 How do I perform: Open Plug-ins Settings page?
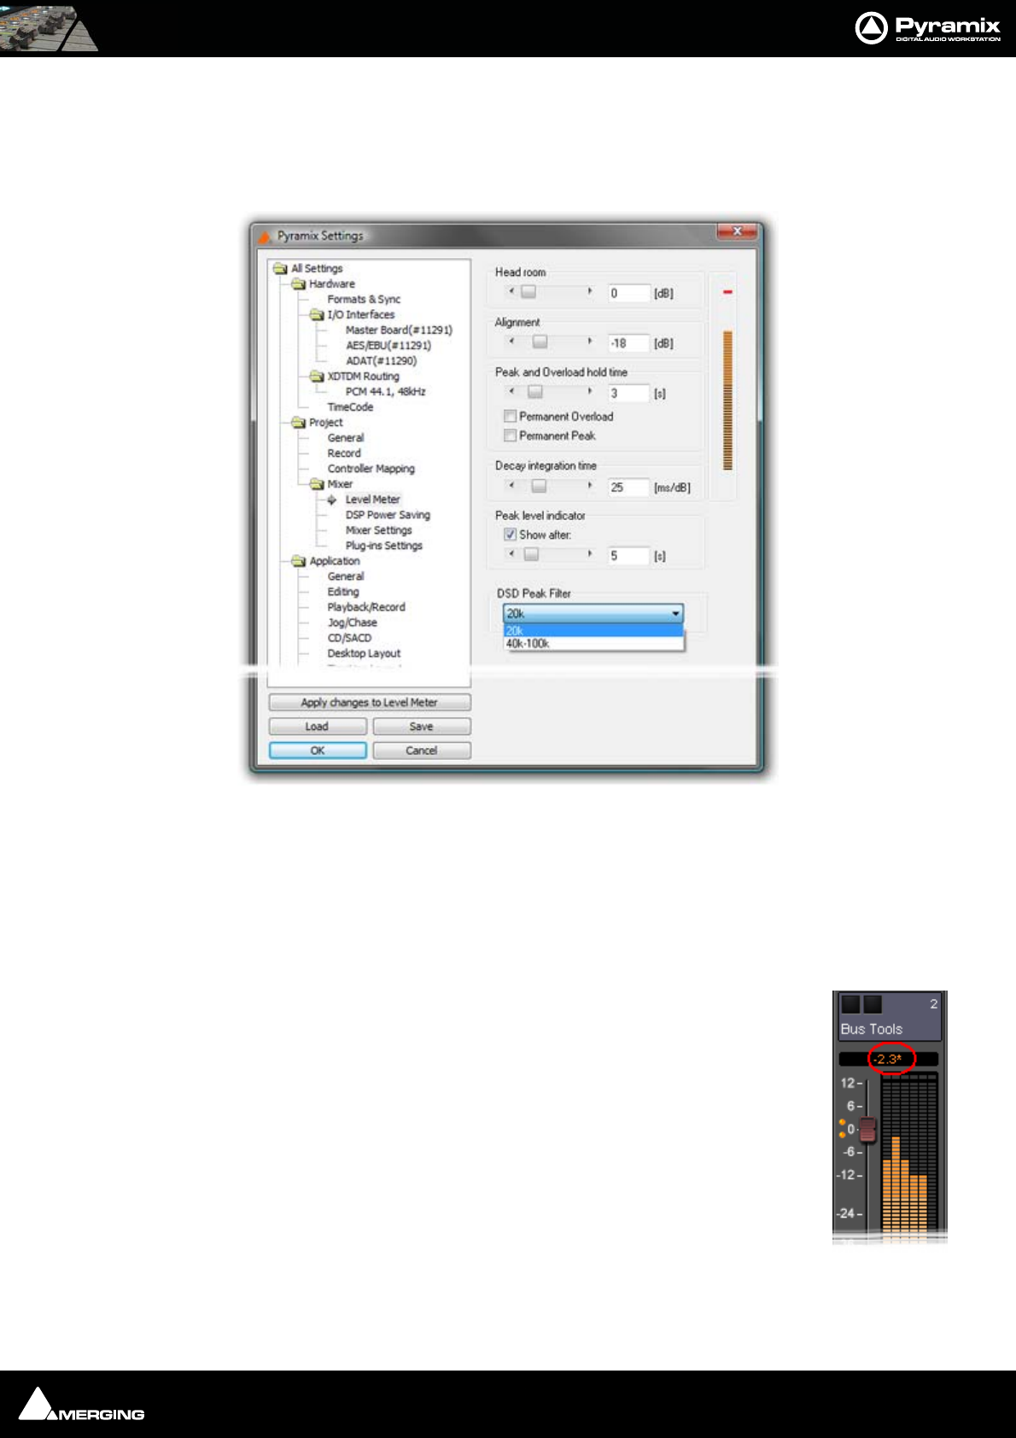[383, 545]
